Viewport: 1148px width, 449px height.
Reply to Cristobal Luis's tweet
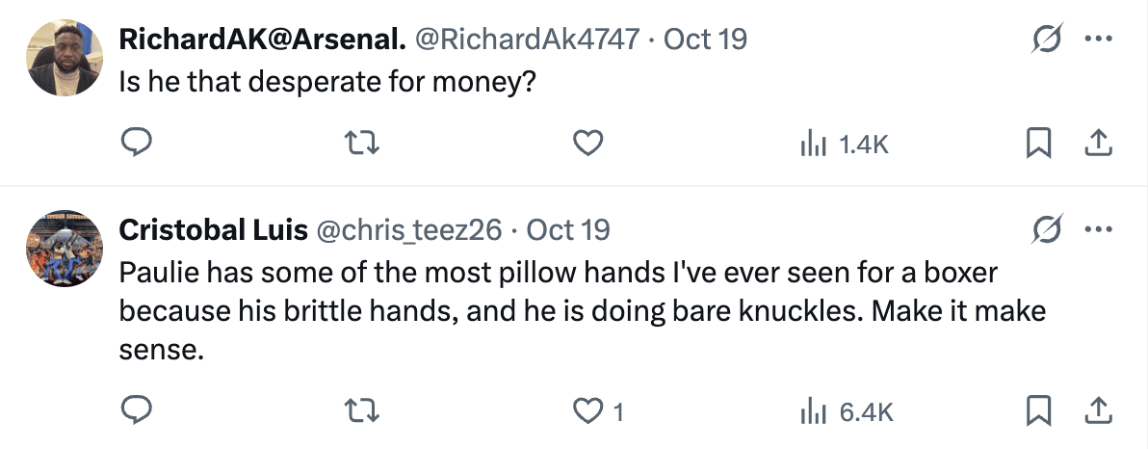[138, 411]
